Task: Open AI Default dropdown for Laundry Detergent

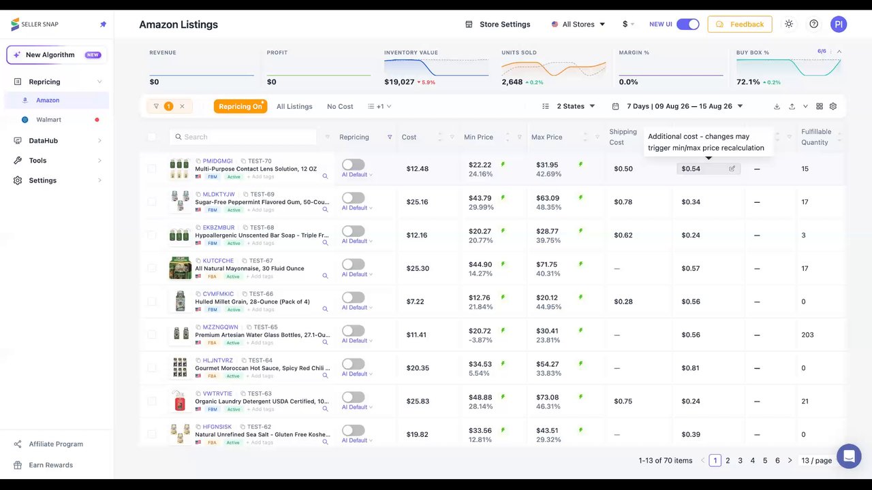Action: click(x=357, y=407)
